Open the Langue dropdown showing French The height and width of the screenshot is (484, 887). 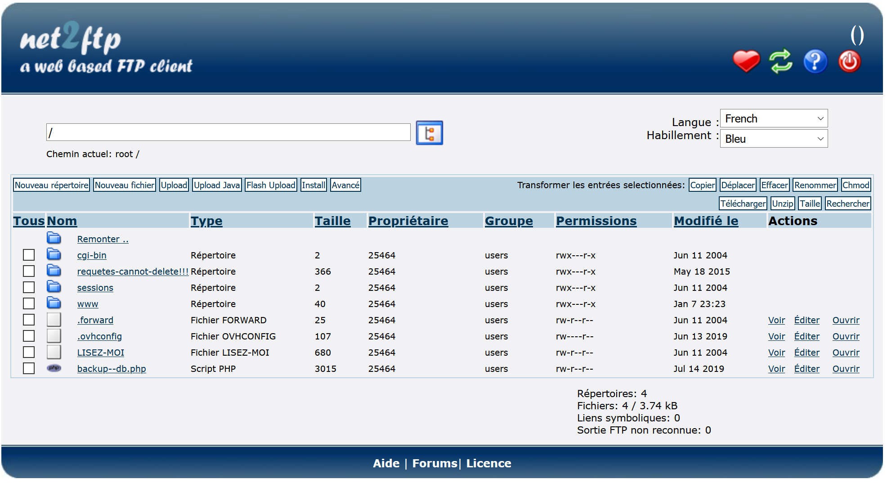(x=773, y=118)
